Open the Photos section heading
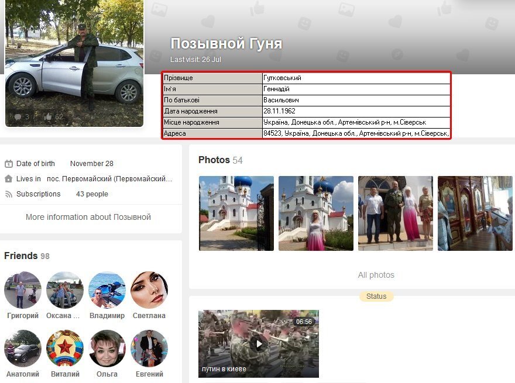 [214, 160]
